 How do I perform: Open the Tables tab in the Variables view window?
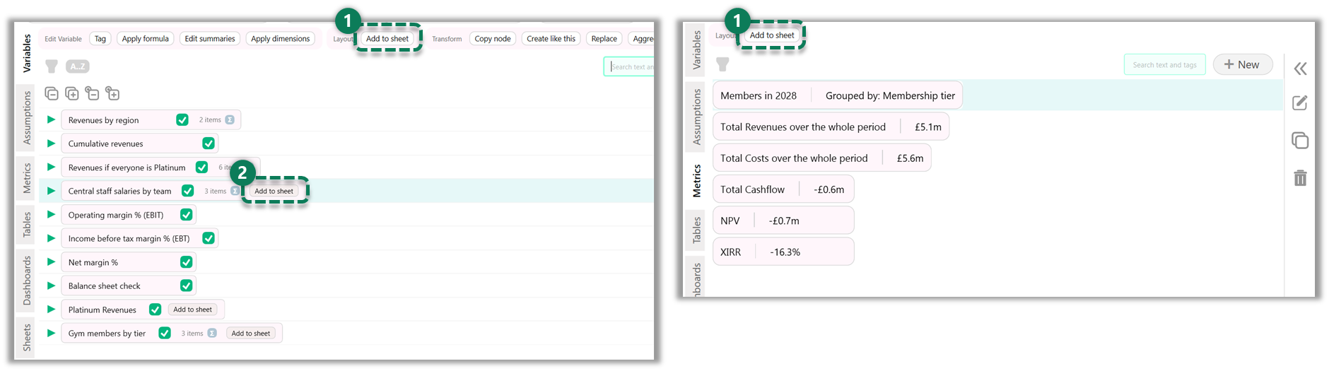click(27, 225)
